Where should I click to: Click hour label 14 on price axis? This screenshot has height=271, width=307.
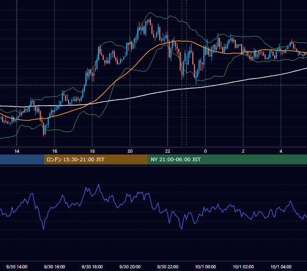(17, 151)
